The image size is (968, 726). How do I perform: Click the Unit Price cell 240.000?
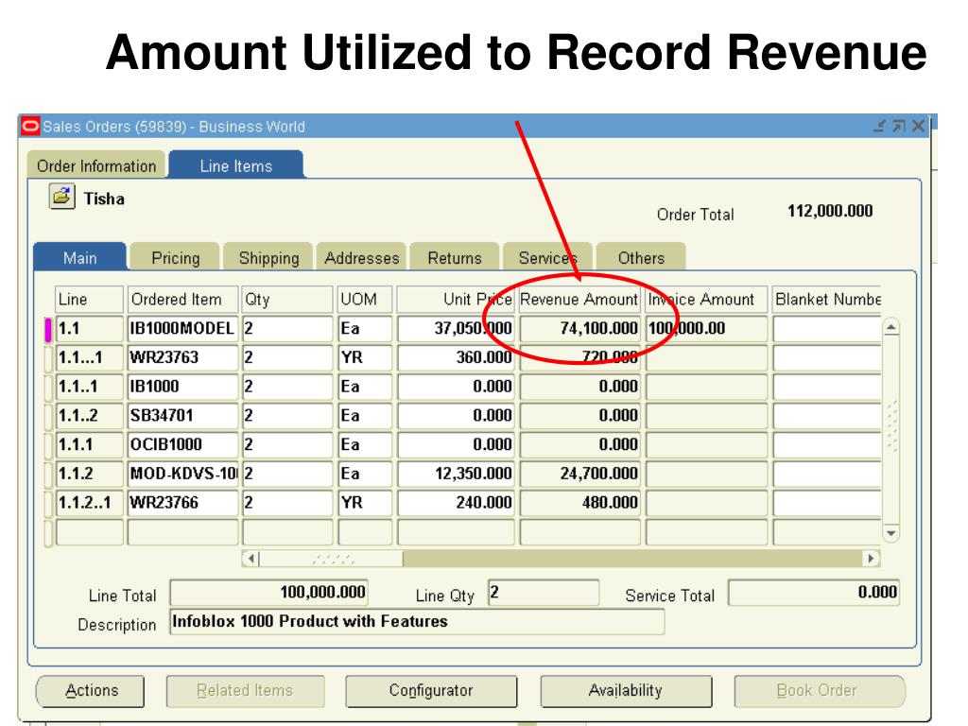pos(456,503)
